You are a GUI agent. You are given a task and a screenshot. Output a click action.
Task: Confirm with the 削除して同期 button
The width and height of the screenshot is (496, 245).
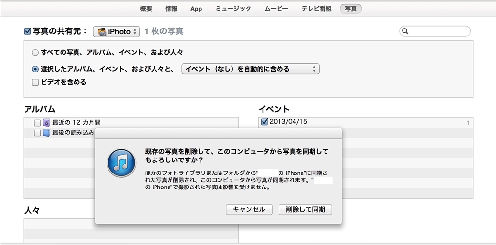click(305, 209)
